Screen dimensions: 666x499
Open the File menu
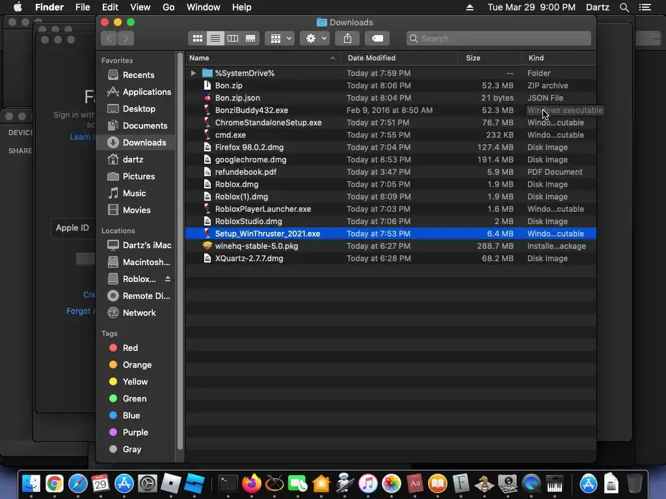click(x=83, y=7)
